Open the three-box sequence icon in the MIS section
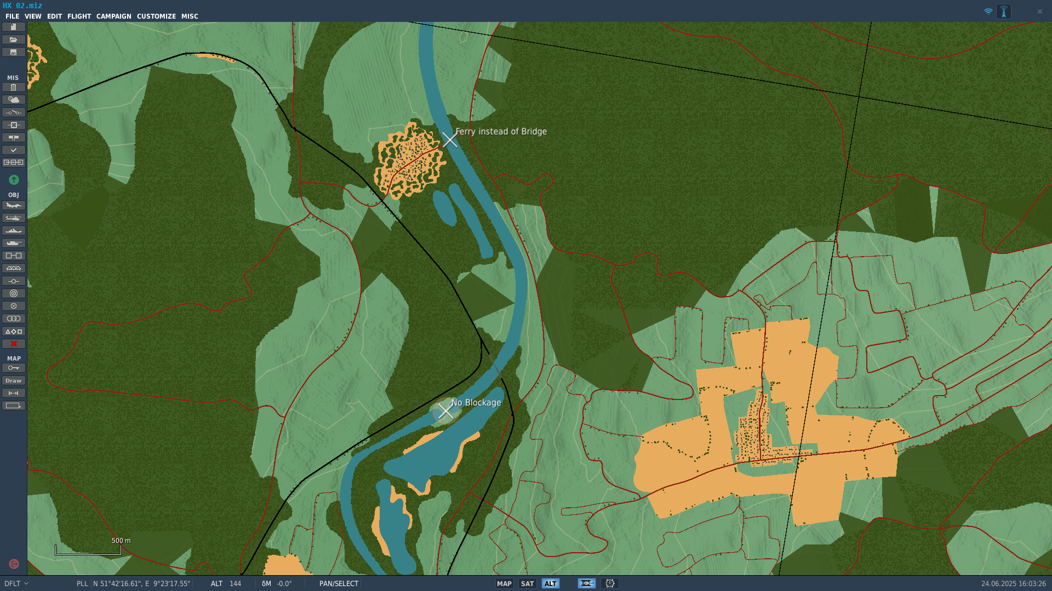Viewport: 1052px width, 591px height. point(13,163)
